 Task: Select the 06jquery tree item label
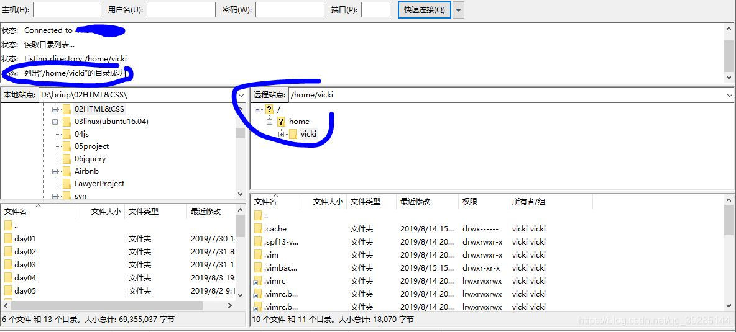(x=90, y=159)
